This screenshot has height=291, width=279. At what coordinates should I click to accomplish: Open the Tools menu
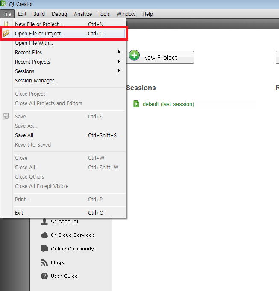point(104,14)
